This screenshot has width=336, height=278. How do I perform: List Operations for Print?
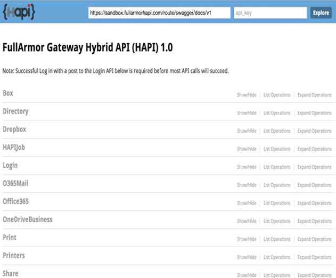[x=277, y=239]
